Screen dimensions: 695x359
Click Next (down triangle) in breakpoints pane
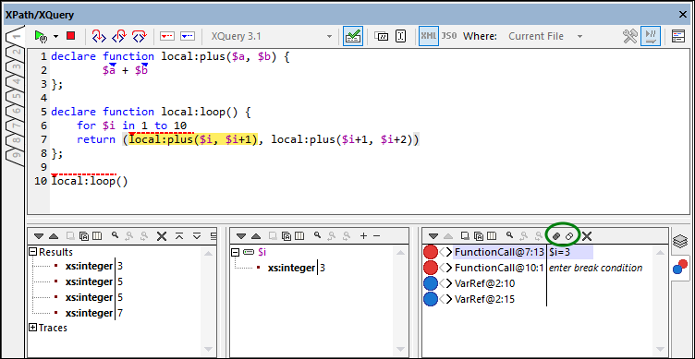433,236
